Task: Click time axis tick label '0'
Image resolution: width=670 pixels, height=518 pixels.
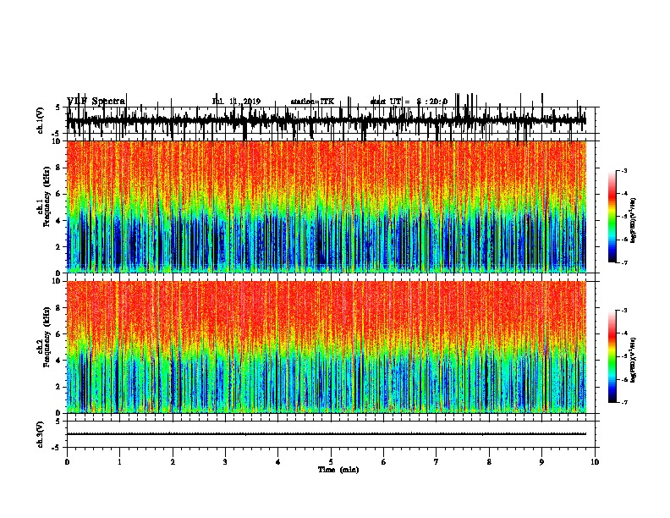Action: pos(67,462)
